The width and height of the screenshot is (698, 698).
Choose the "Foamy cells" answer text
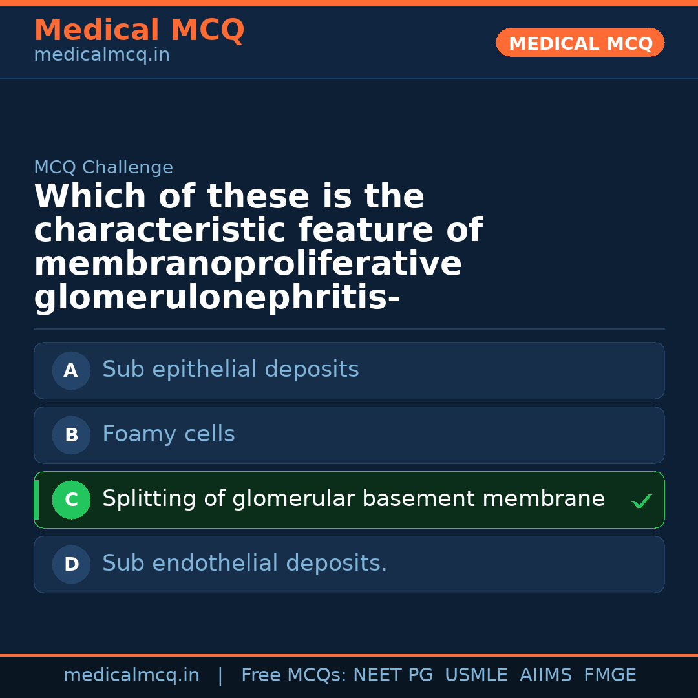click(x=168, y=434)
